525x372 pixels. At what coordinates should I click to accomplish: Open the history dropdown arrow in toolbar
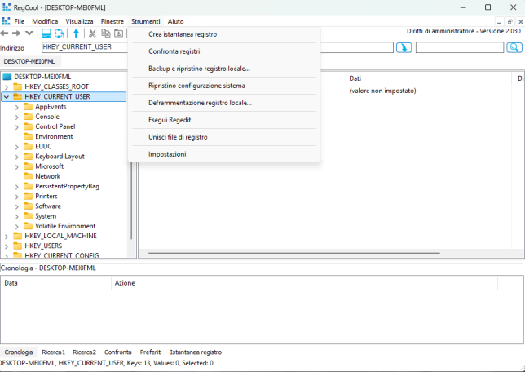[29, 33]
